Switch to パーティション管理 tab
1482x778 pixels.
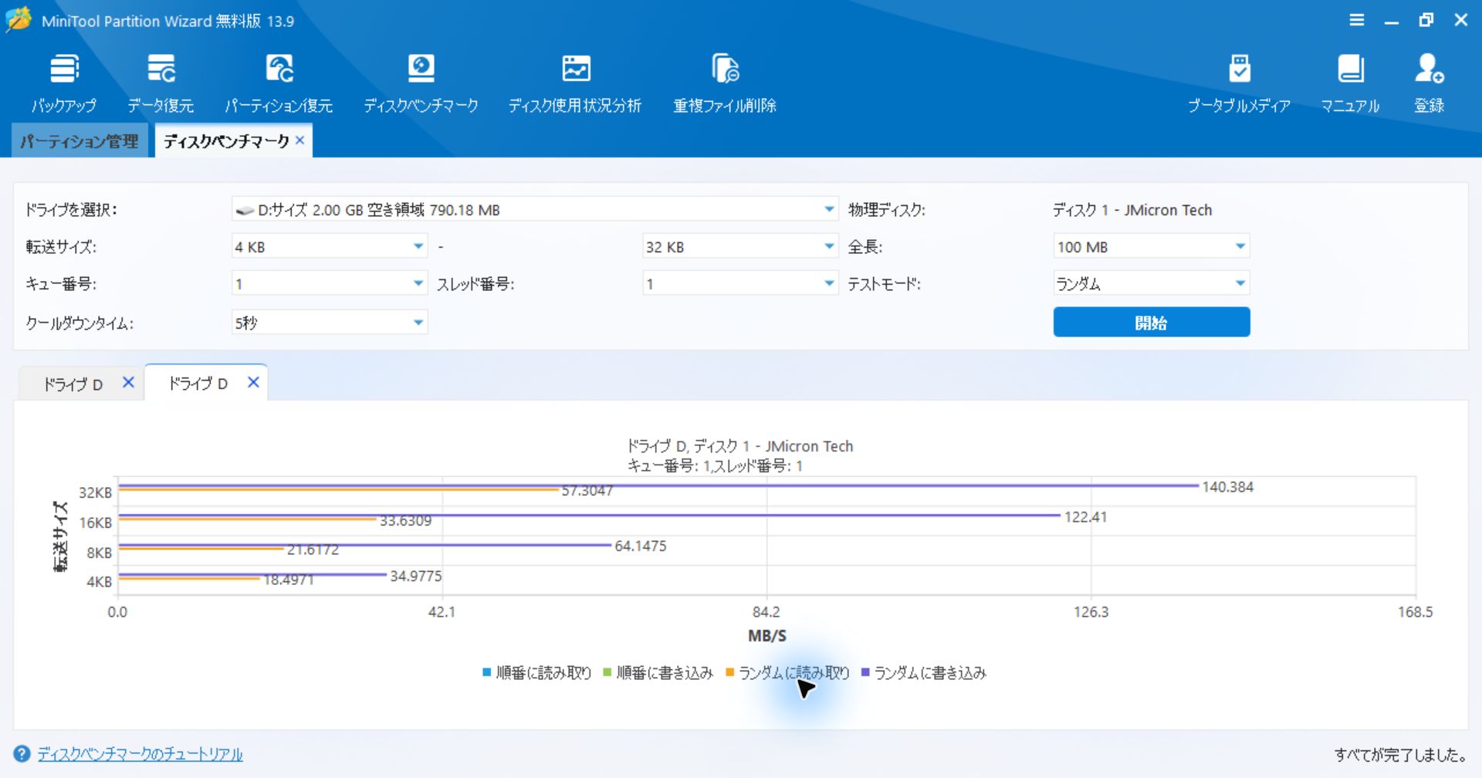[80, 141]
